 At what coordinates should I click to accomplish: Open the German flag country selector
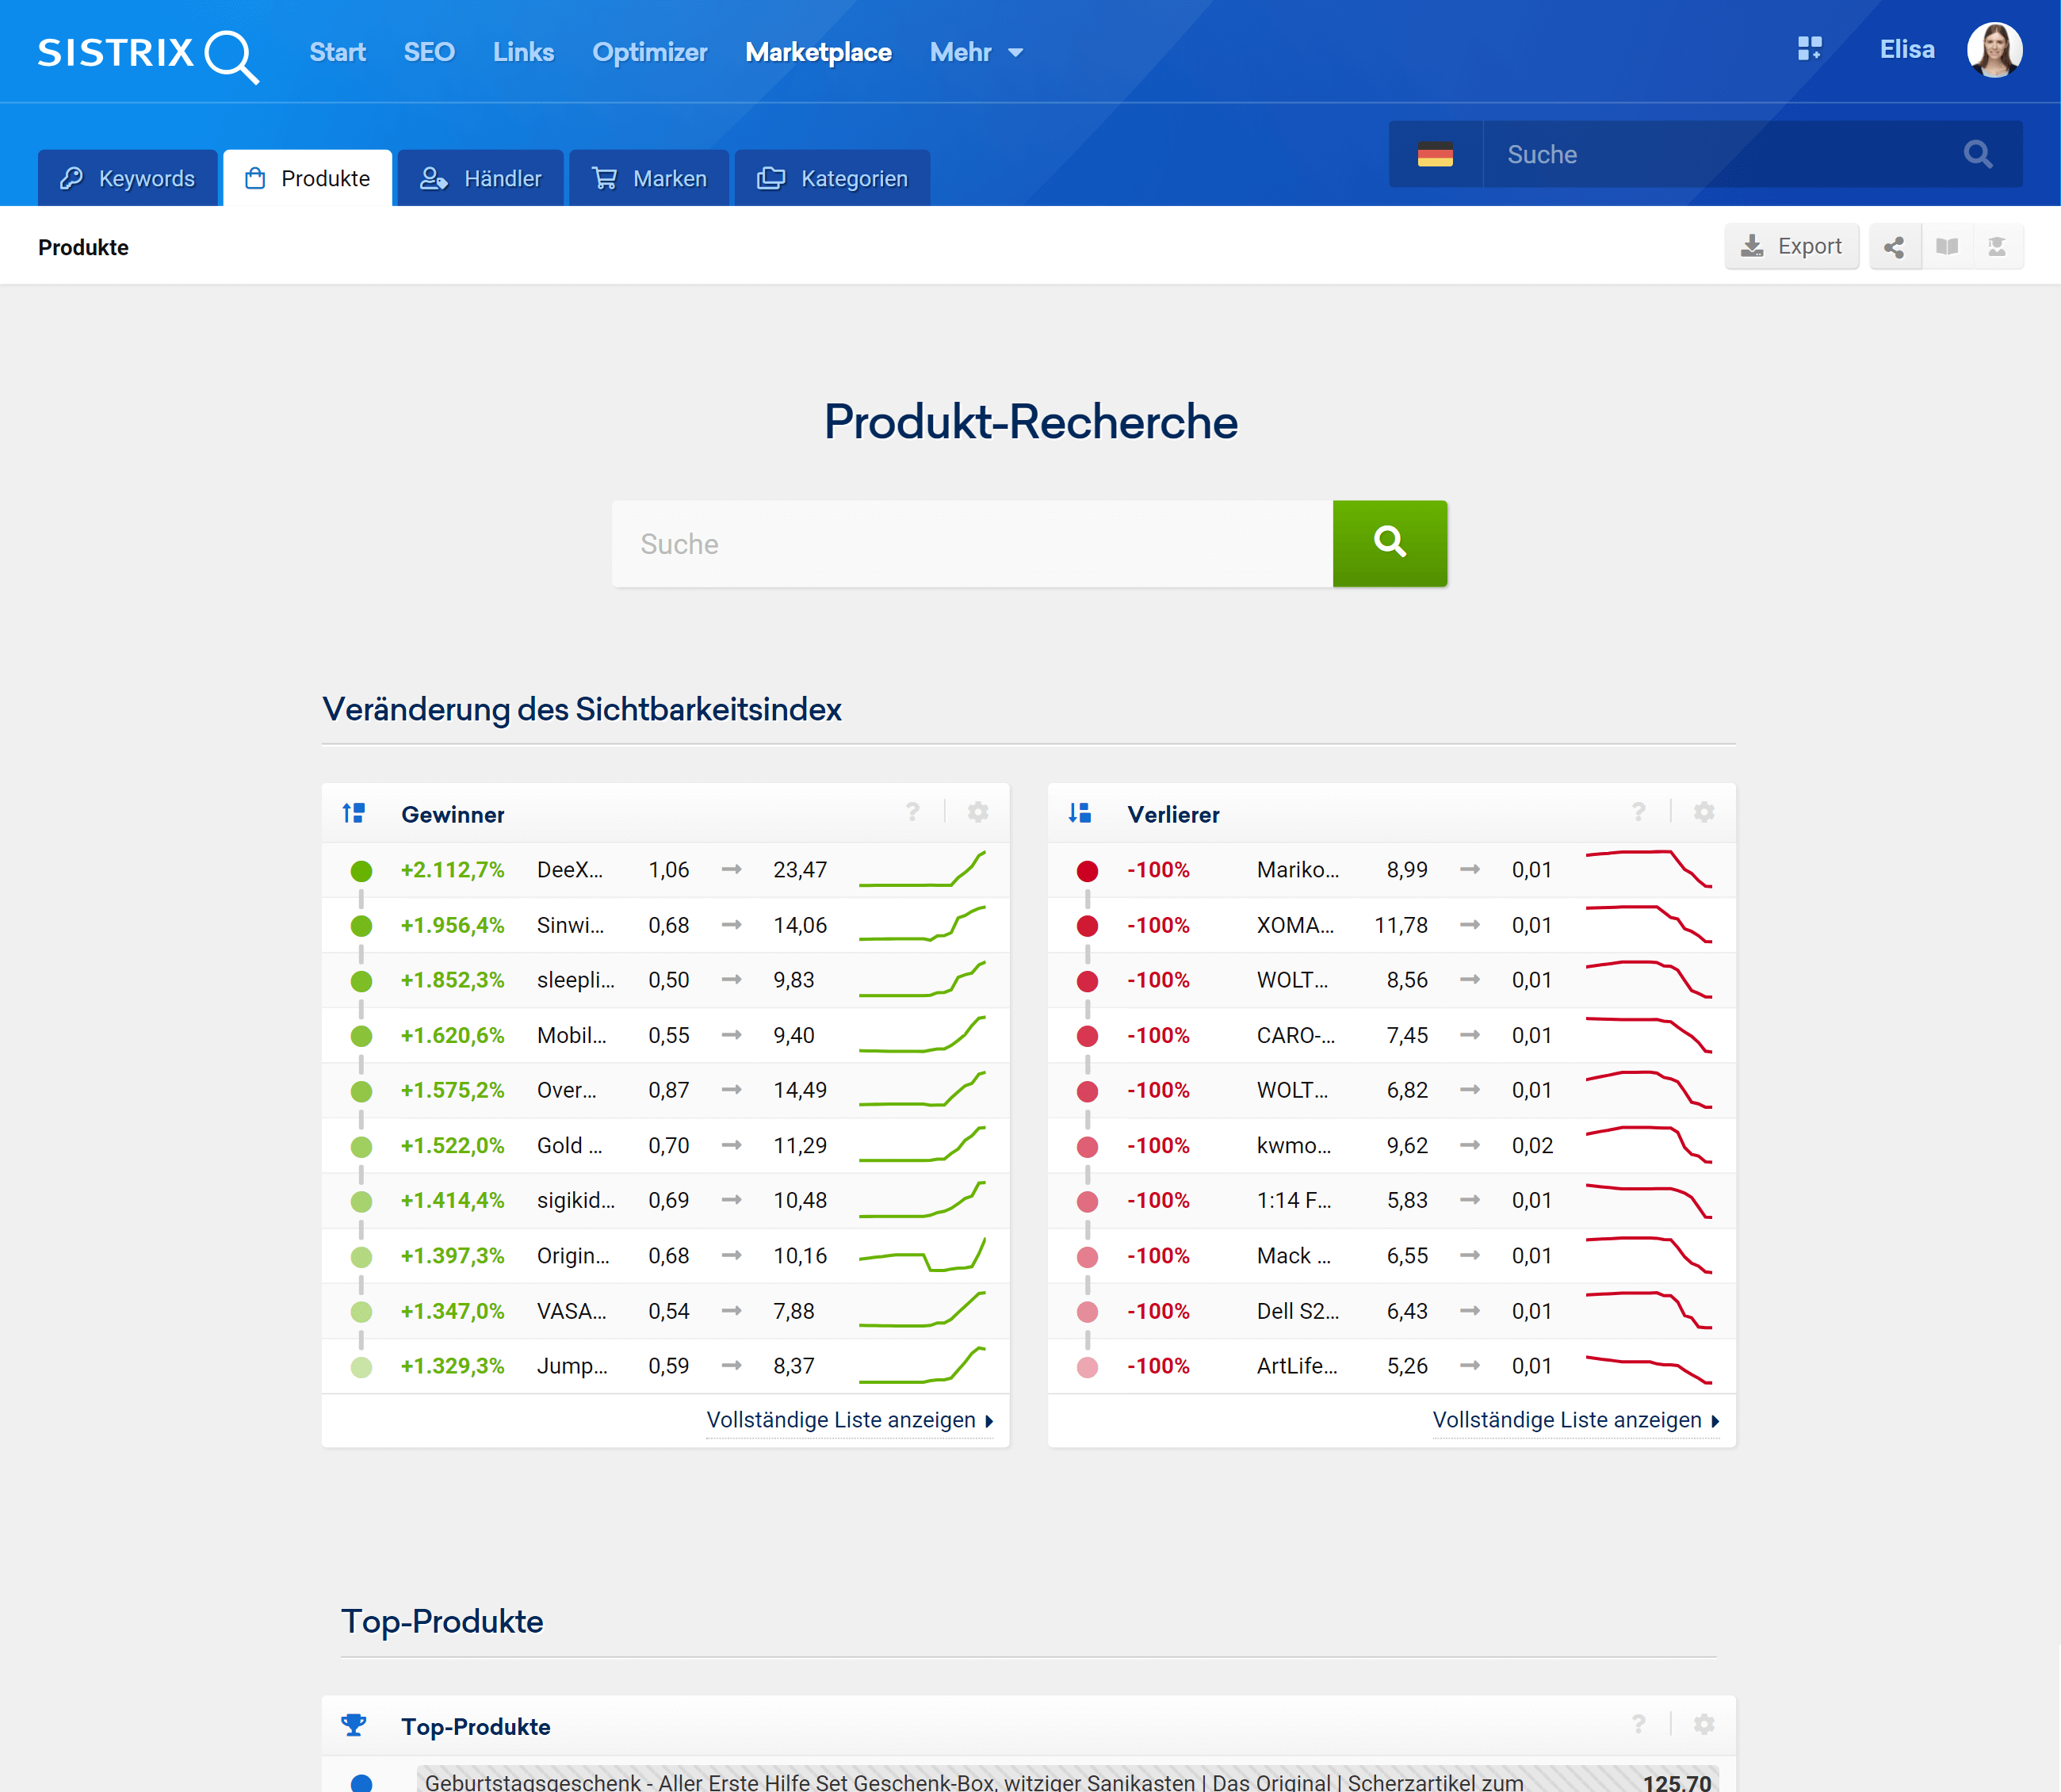[x=1435, y=154]
